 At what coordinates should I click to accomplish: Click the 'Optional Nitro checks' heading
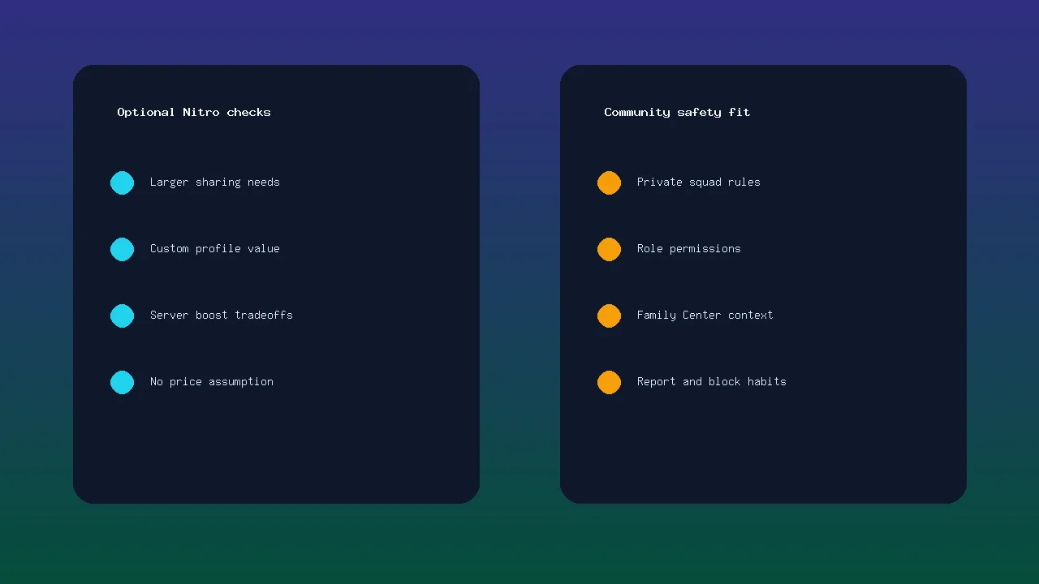[x=194, y=112]
